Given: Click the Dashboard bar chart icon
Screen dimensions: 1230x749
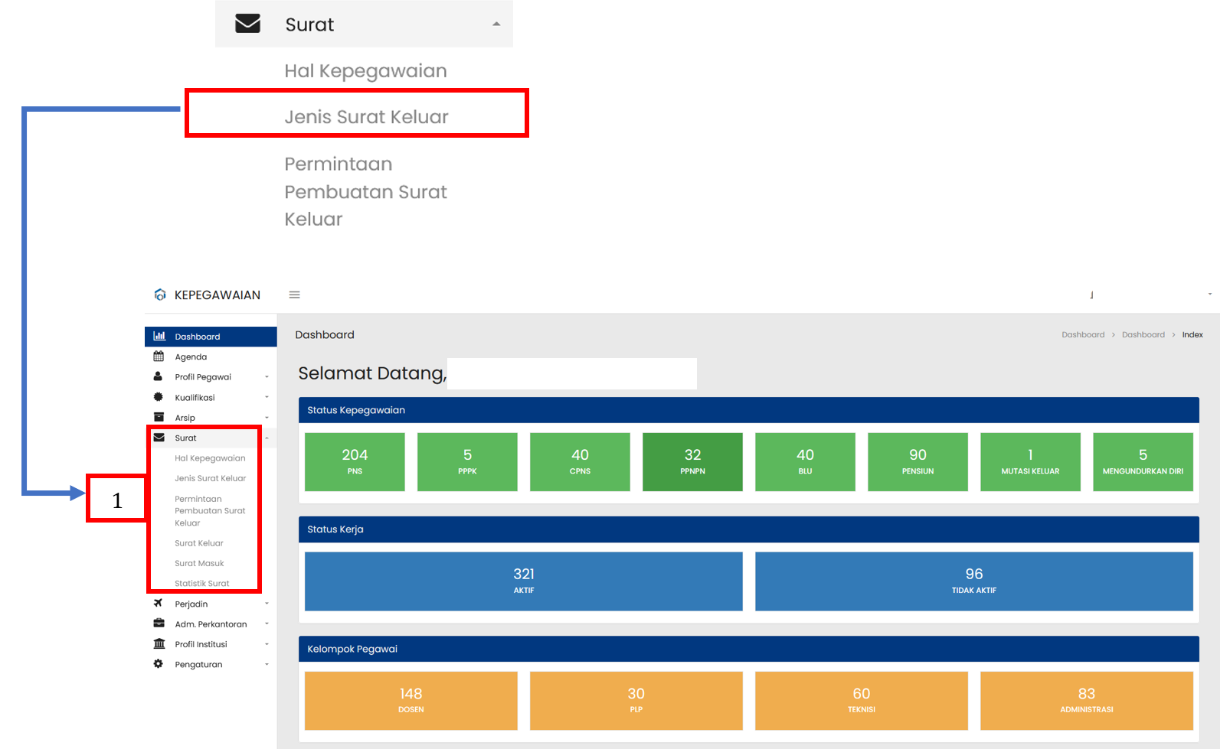Looking at the screenshot, I should [x=159, y=336].
